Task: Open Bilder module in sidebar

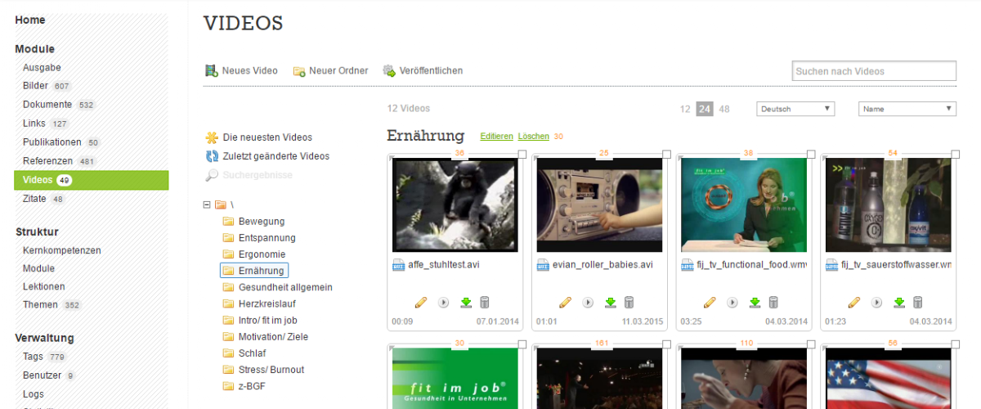Action: 35,86
